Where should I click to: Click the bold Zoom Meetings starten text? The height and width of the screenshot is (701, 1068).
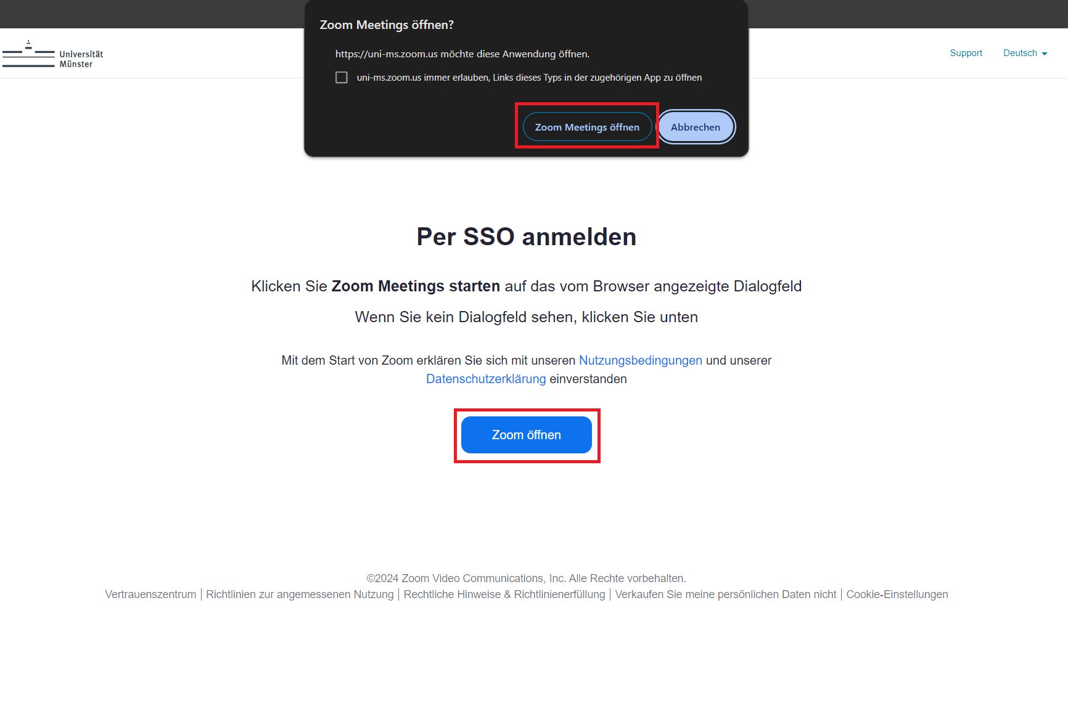416,286
